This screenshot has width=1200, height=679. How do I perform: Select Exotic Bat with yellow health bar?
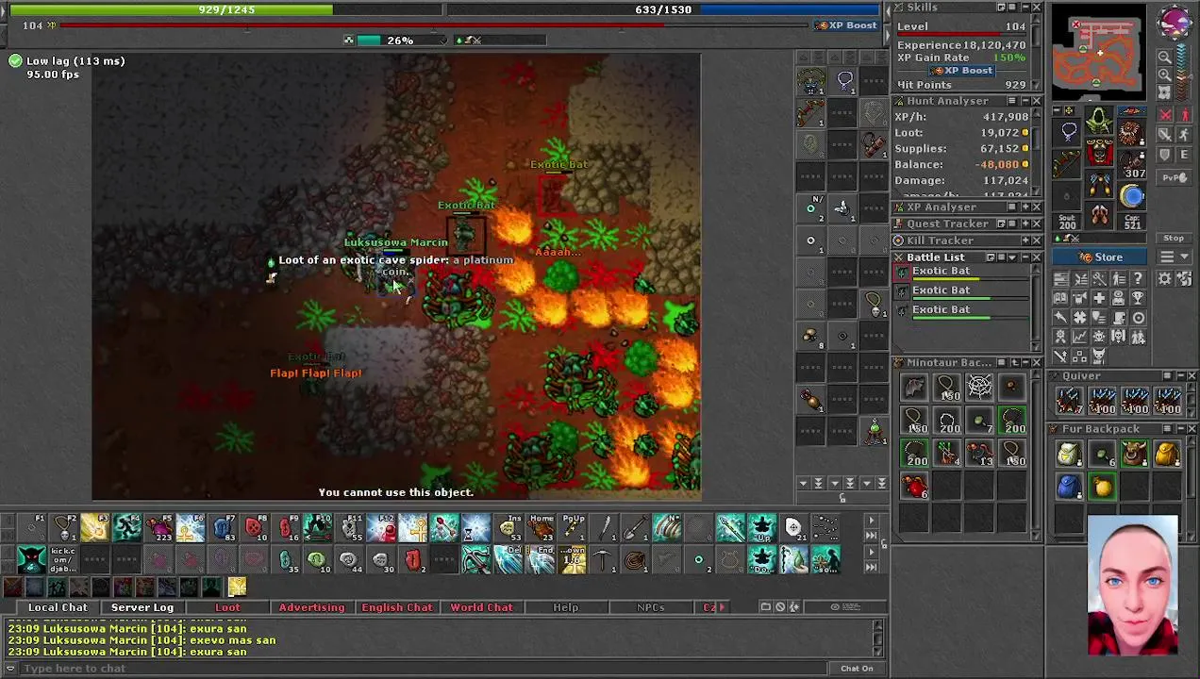coord(960,274)
